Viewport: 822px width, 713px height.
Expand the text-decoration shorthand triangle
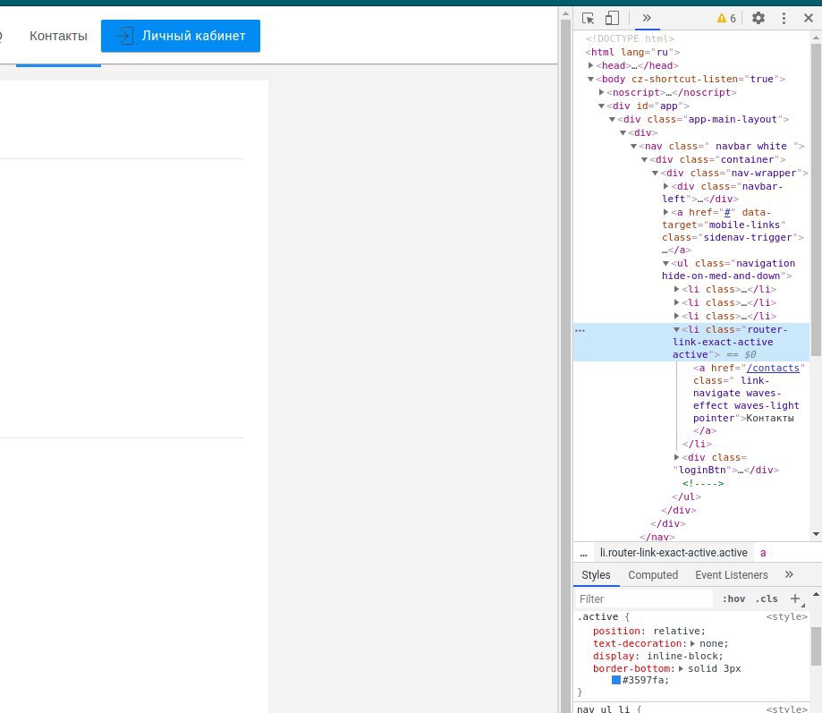pos(692,643)
